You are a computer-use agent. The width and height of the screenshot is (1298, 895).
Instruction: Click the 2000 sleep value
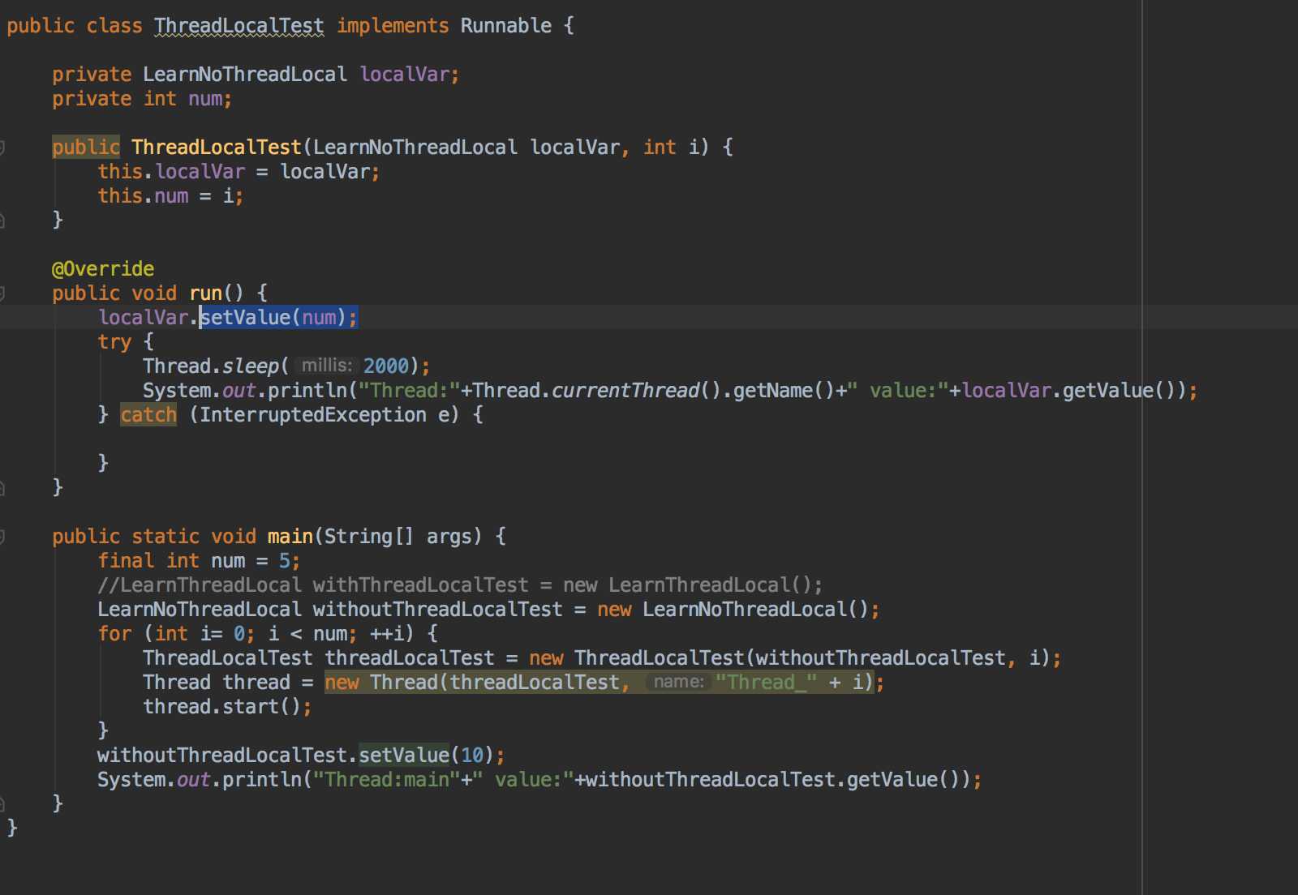pos(386,366)
